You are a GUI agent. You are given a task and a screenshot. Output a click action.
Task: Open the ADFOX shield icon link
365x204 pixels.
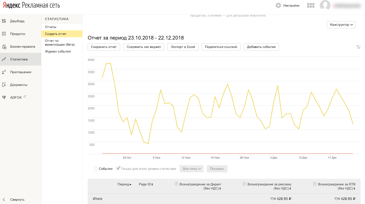click(4, 97)
